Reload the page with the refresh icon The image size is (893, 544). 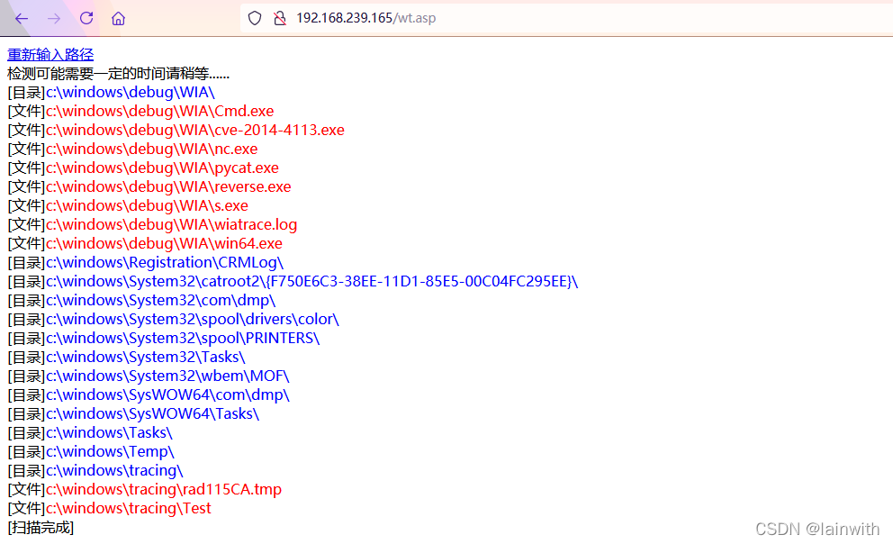point(86,18)
